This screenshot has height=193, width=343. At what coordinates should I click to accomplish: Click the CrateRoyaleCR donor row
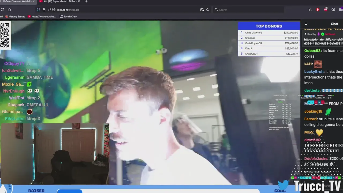[x=269, y=43]
